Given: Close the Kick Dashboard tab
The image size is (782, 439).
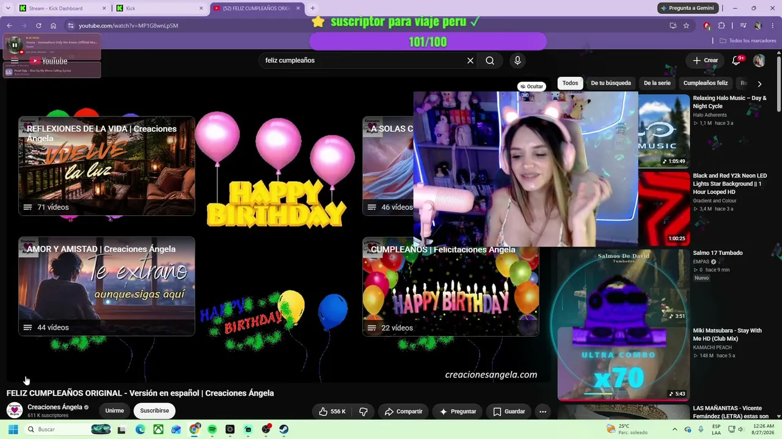Looking at the screenshot, I should 104,9.
